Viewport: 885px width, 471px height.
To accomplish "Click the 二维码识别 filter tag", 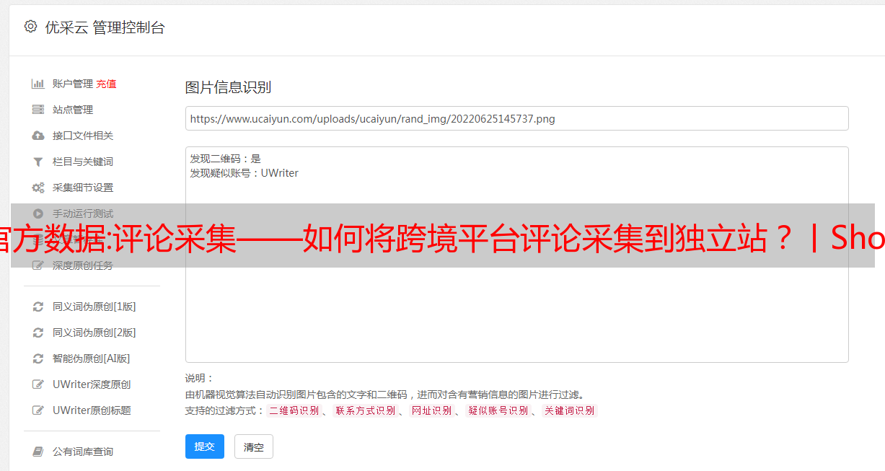I will 294,410.
